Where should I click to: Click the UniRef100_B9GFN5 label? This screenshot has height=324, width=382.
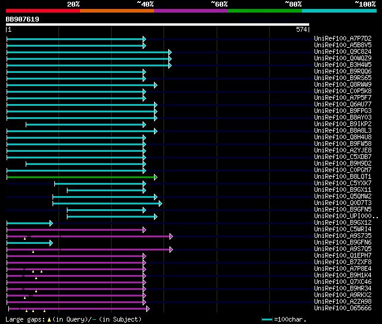(x=343, y=210)
